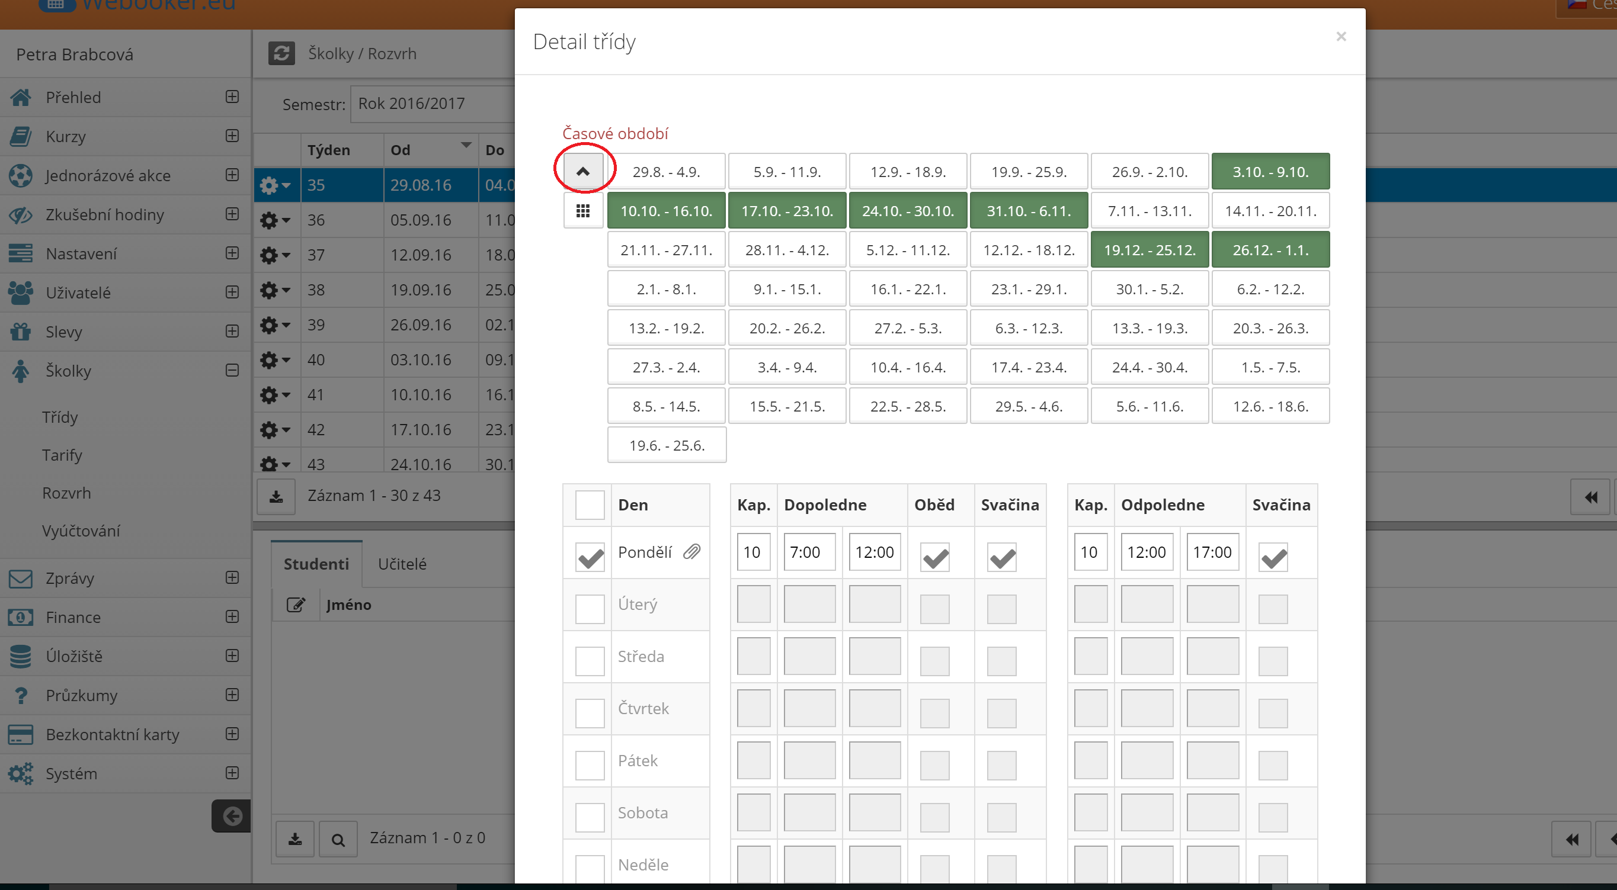Expand the Finance sidebar section
The width and height of the screenshot is (1617, 890).
coord(232,617)
